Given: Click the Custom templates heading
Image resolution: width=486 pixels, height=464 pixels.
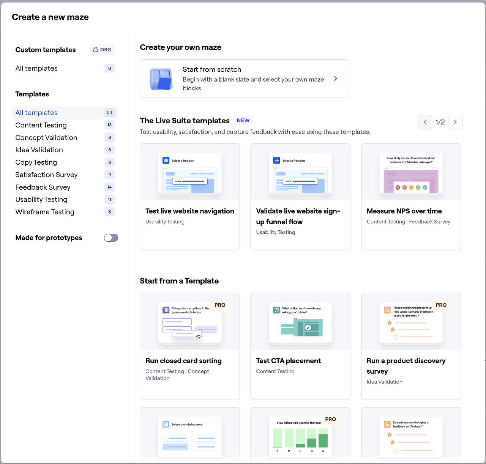Looking at the screenshot, I should tap(46, 50).
